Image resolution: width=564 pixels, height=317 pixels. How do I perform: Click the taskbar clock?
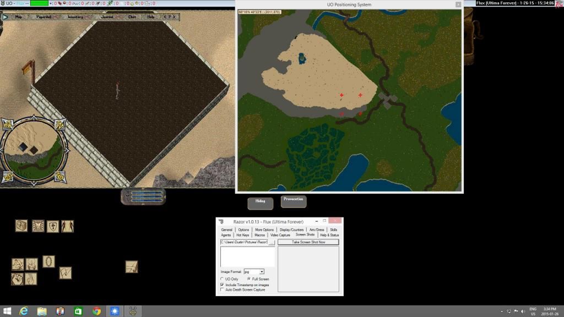[x=550, y=311]
